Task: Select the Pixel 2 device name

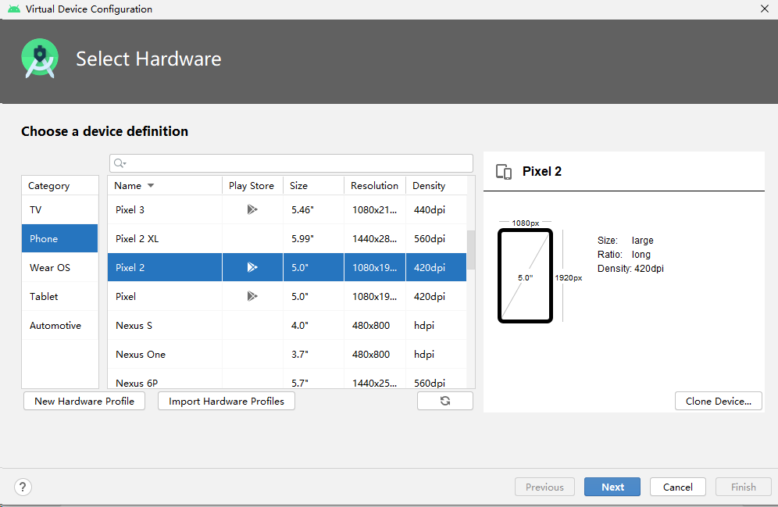Action: tap(130, 267)
